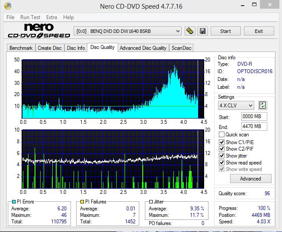Uncheck Show C2/PIF checkbox

[x=221, y=149]
